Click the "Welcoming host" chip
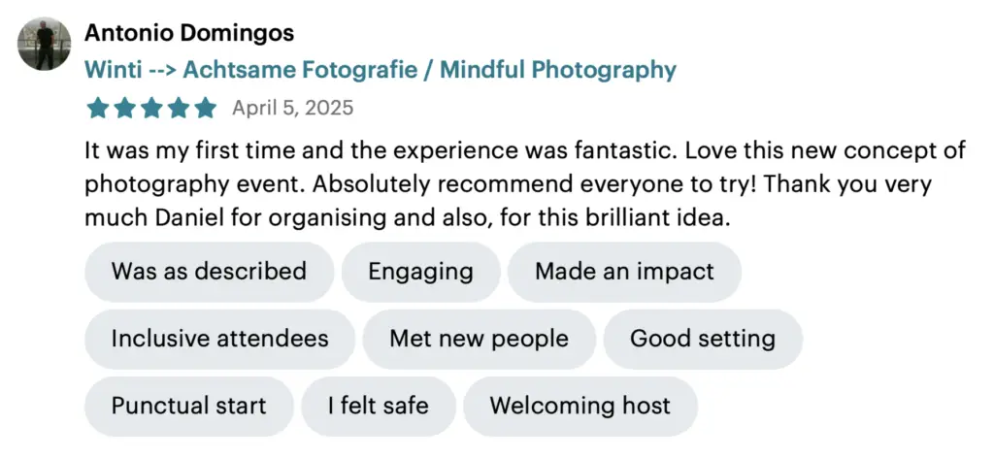 point(580,406)
